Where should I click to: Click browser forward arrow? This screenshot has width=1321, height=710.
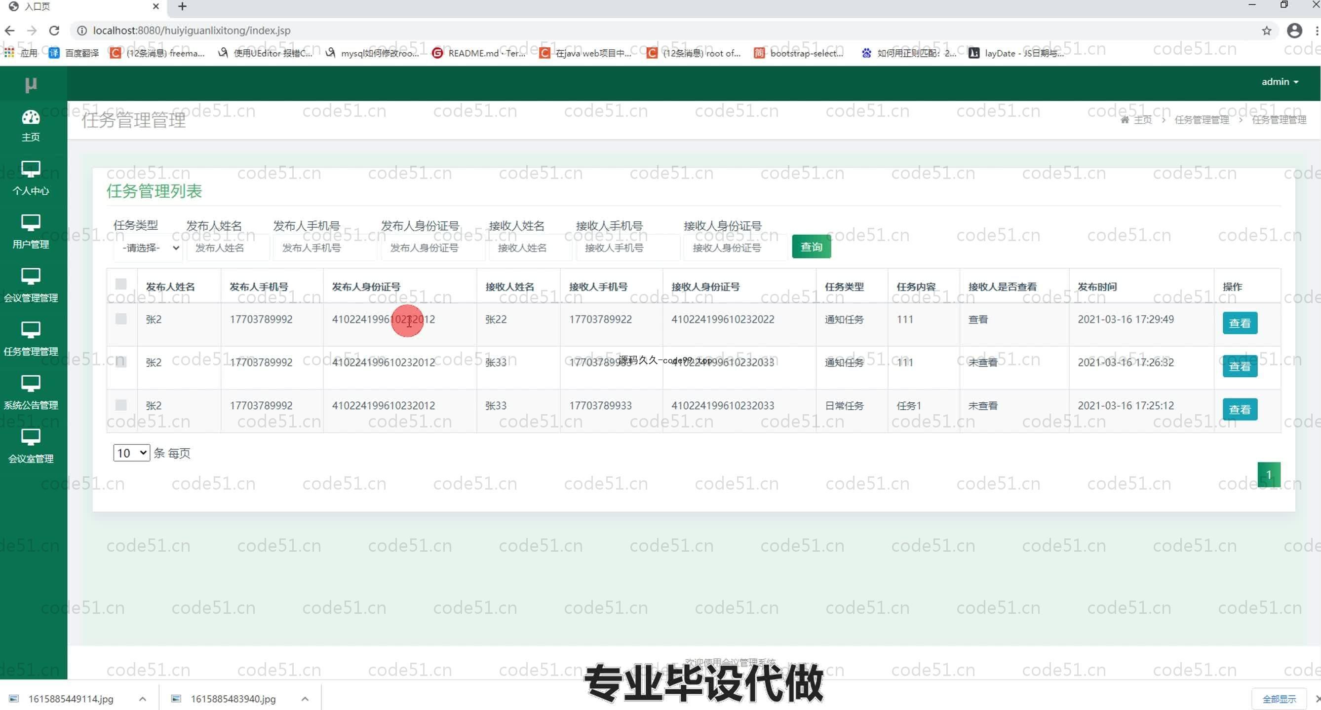32,31
